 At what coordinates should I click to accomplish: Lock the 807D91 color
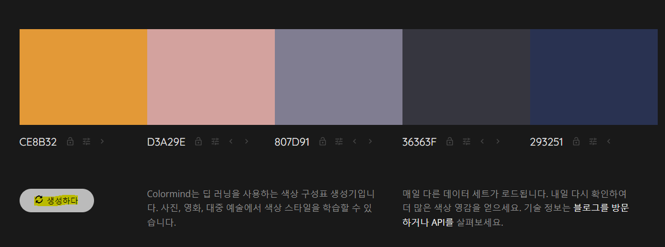pyautogui.click(x=323, y=142)
